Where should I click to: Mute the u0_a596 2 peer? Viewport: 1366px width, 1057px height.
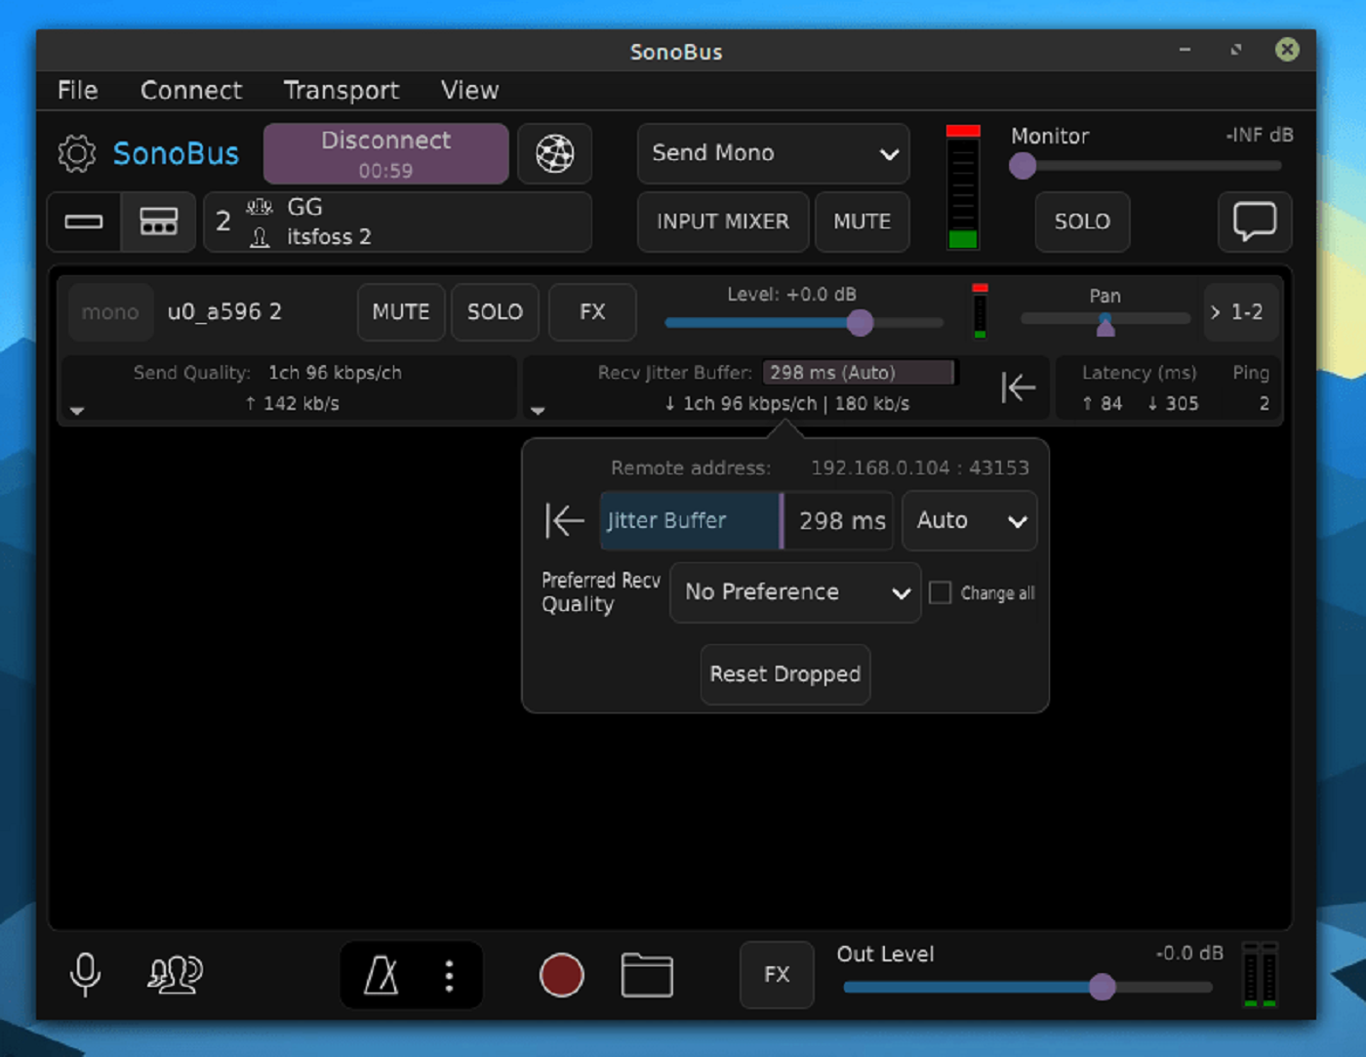[400, 312]
